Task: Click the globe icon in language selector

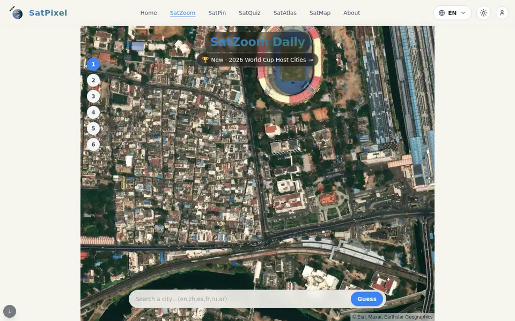Action: pos(442,13)
